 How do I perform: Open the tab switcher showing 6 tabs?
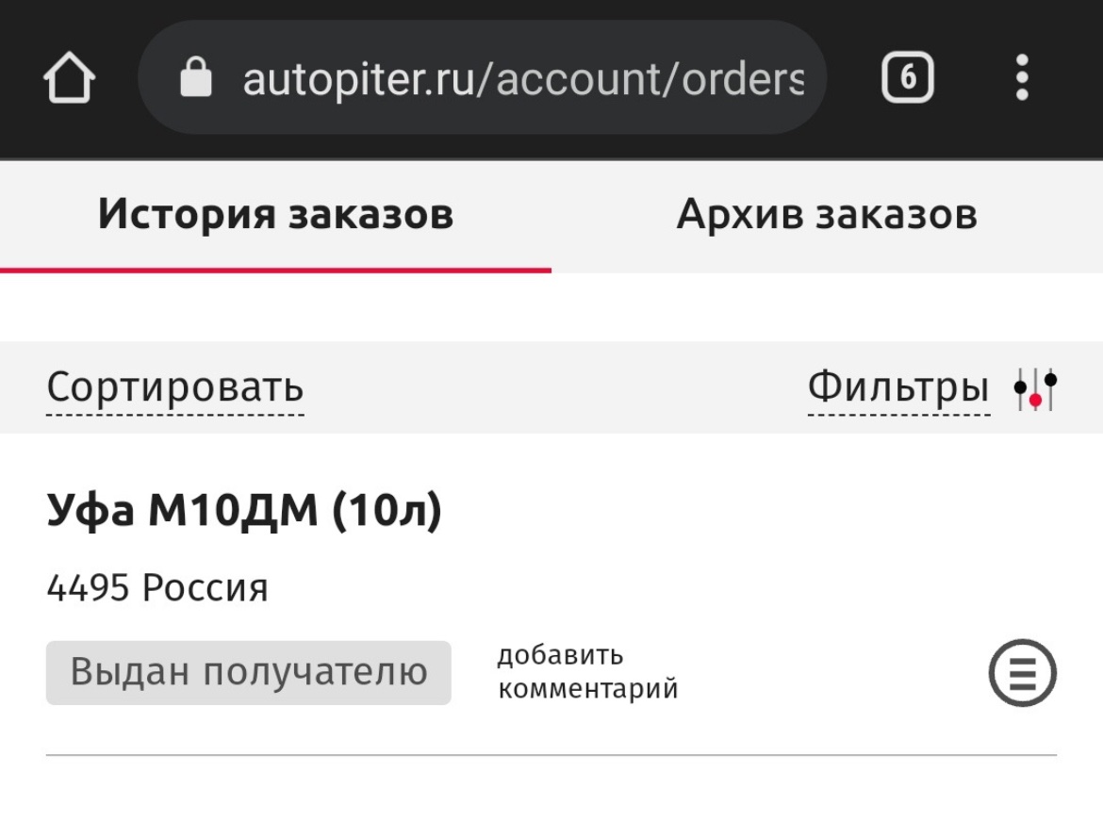click(908, 77)
